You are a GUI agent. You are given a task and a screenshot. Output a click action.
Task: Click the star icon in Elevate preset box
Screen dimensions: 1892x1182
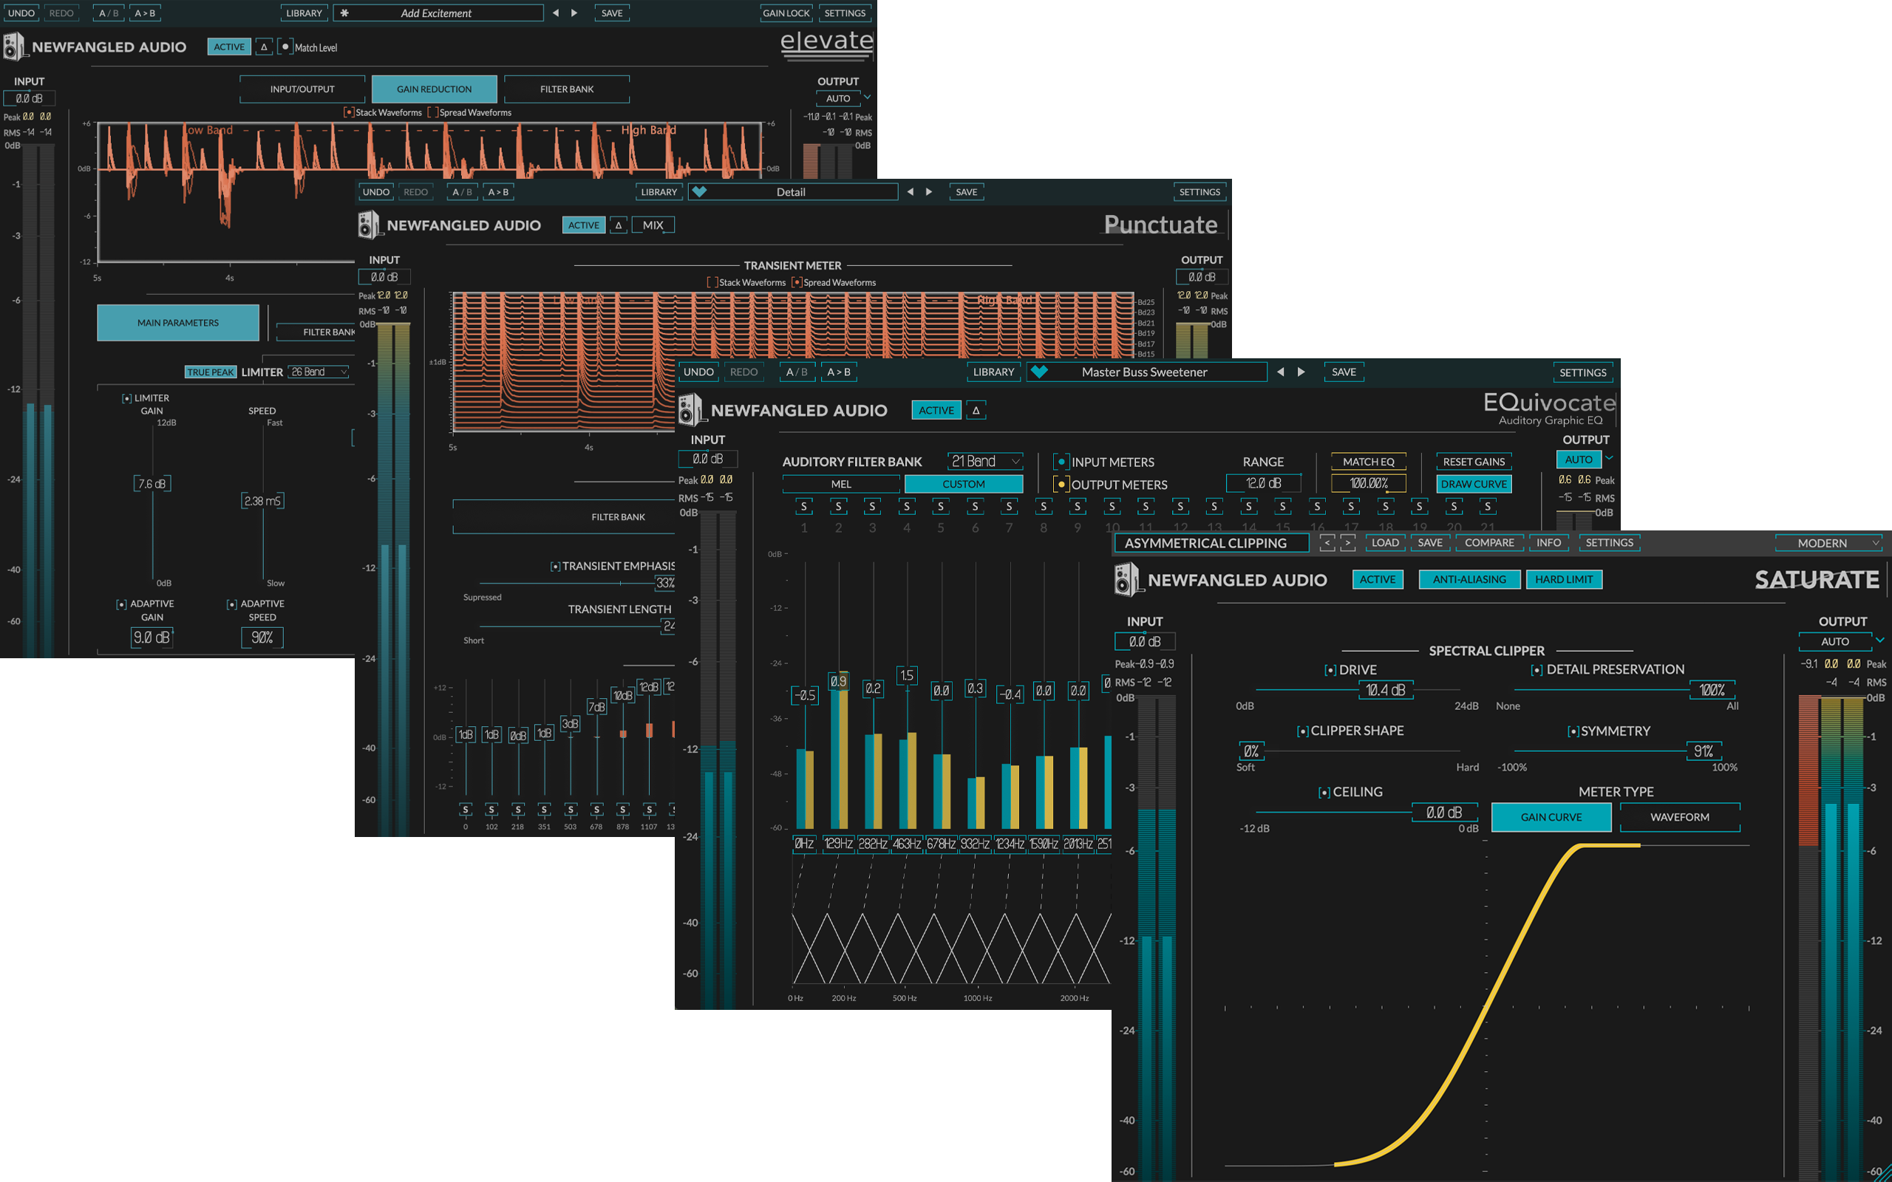344,13
